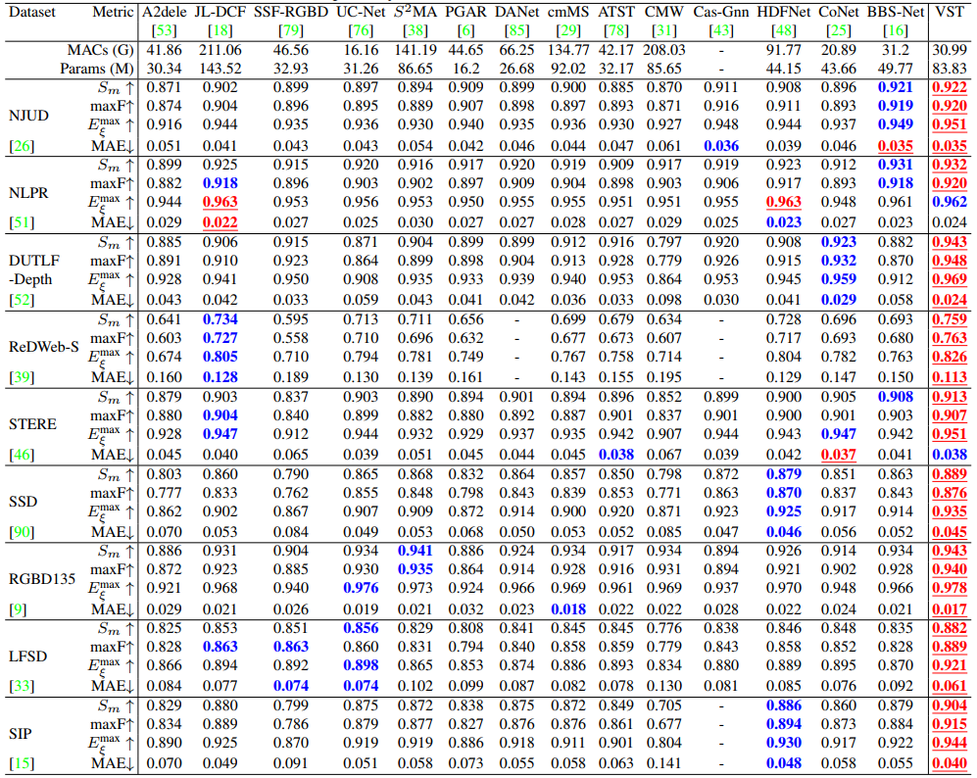Click the 'SIP' dataset name
Viewport: 977px width, 778px height.
click(20, 733)
